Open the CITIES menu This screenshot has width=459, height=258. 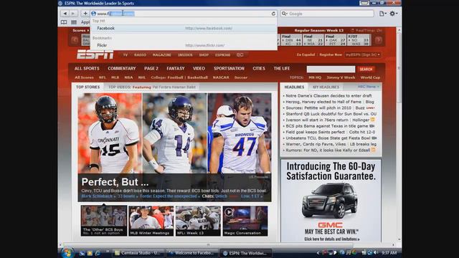pyautogui.click(x=259, y=69)
